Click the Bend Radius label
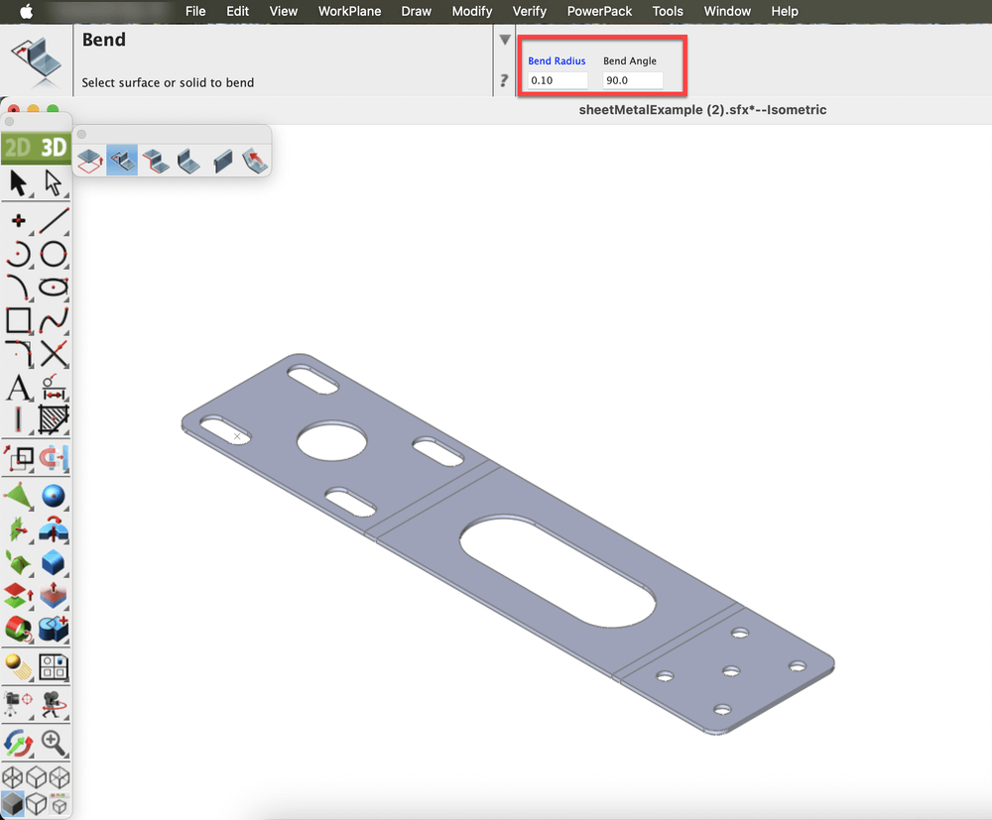The image size is (992, 820). pos(557,61)
